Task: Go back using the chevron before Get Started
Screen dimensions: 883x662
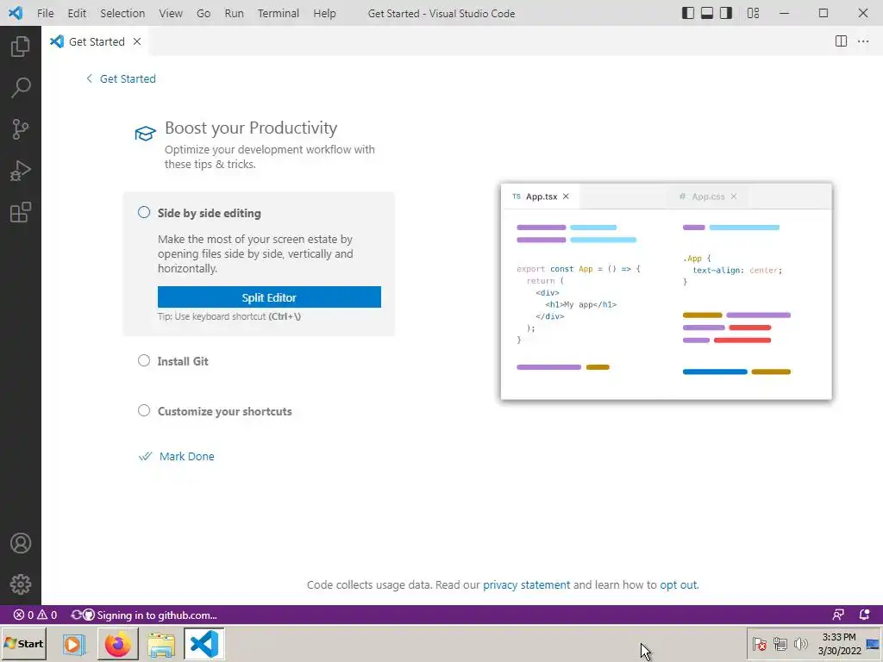Action: click(x=89, y=78)
